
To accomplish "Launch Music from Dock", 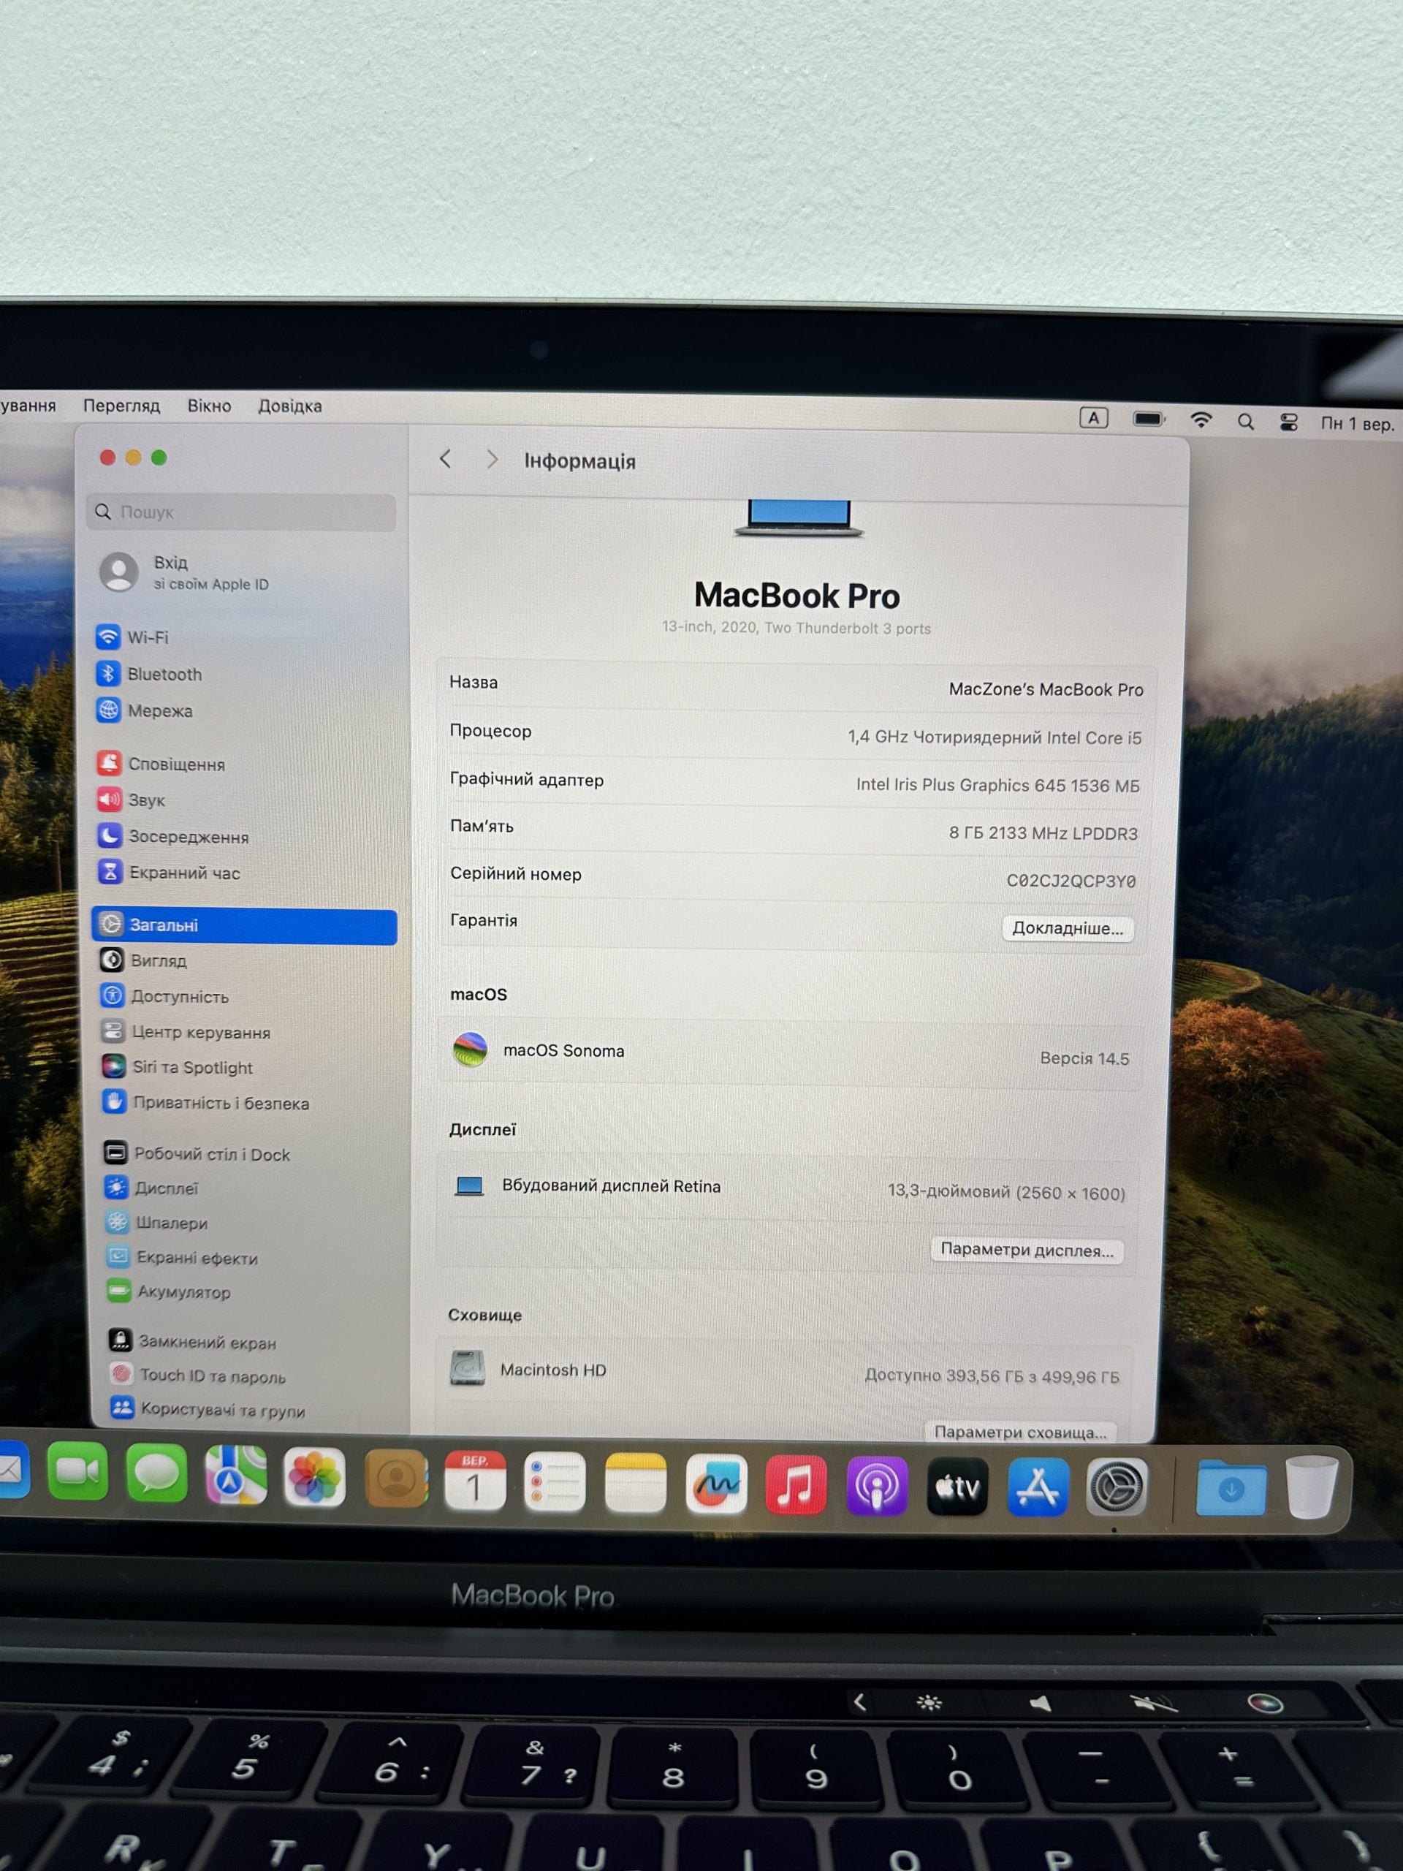I will (x=796, y=1485).
